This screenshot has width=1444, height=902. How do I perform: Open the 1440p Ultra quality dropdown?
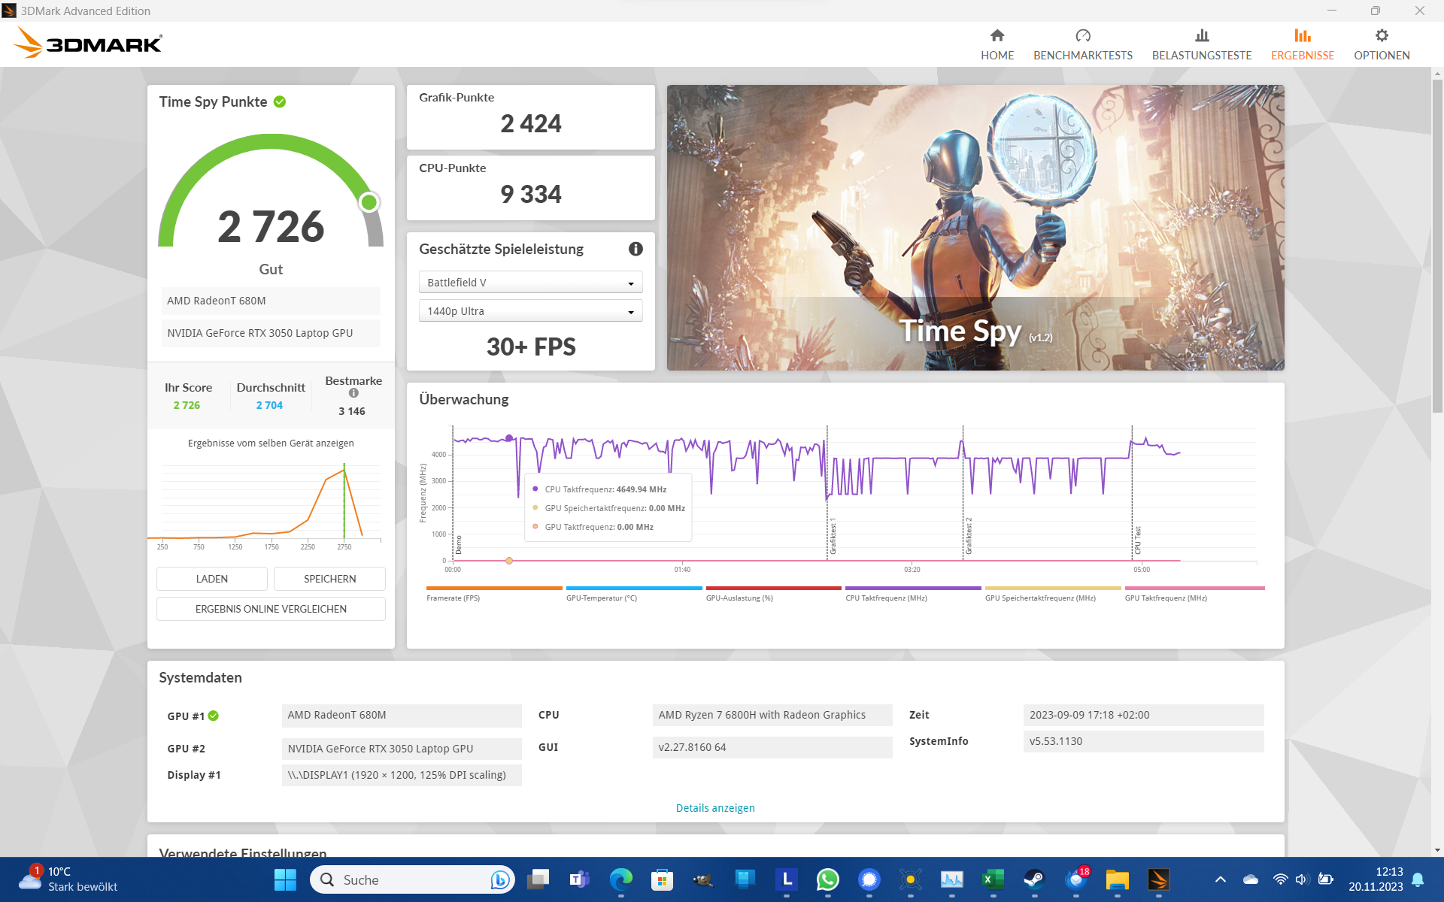(530, 310)
